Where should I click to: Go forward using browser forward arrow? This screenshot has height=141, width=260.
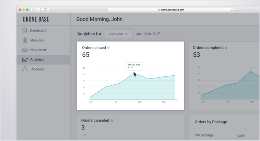click(38, 10)
